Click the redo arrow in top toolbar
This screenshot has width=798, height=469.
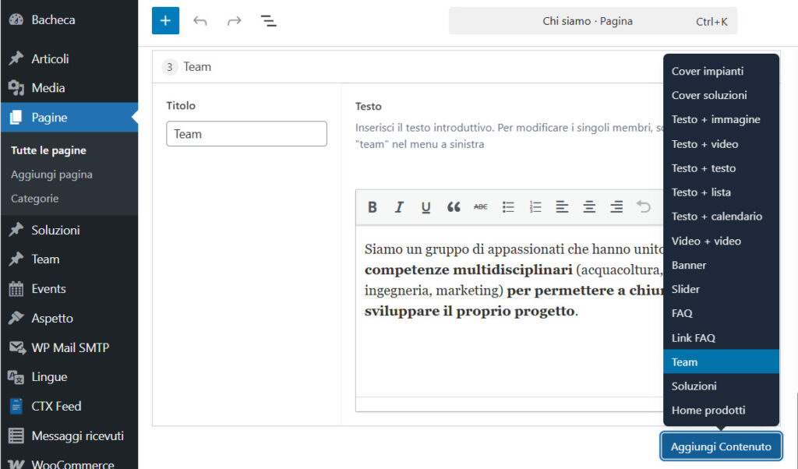point(234,21)
